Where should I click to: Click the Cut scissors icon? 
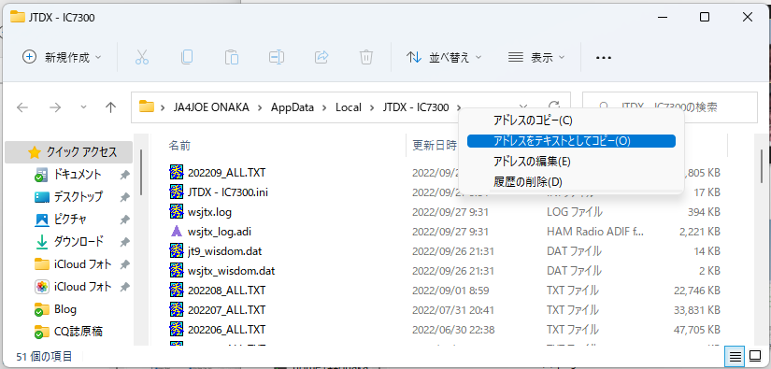click(x=142, y=58)
